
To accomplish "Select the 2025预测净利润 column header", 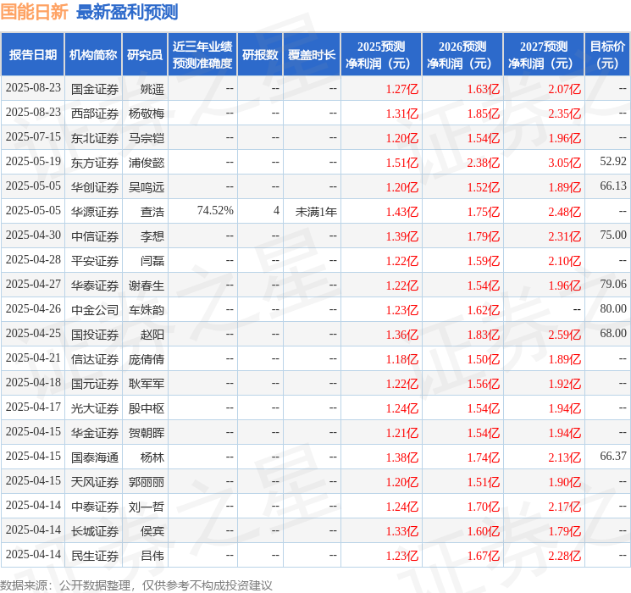I will [x=381, y=55].
